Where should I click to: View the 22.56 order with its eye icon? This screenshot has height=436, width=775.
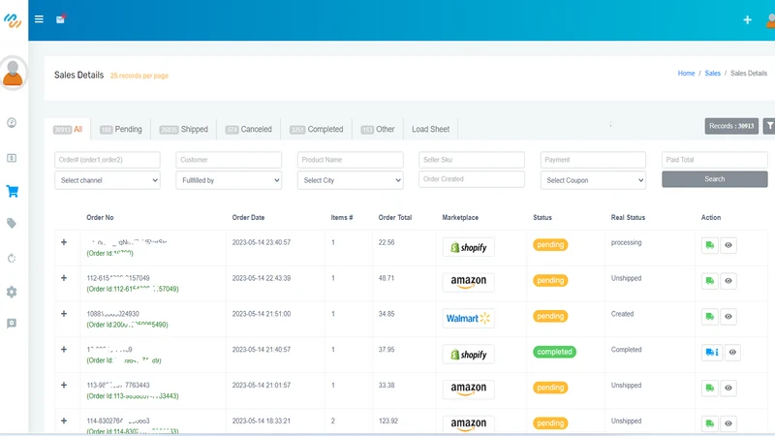coord(728,245)
